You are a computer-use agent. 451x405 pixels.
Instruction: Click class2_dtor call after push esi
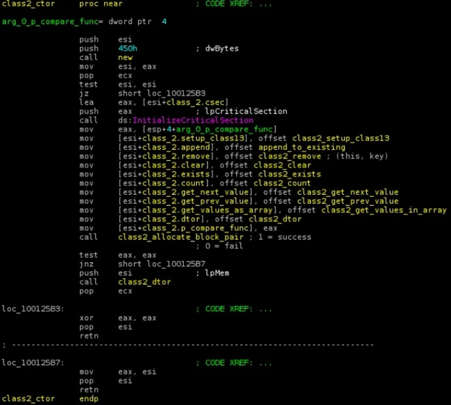pyautogui.click(x=144, y=282)
